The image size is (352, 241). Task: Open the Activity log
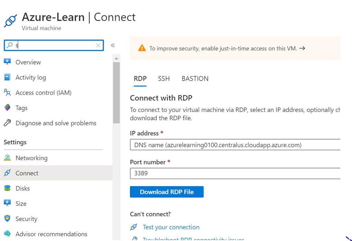[x=30, y=77]
